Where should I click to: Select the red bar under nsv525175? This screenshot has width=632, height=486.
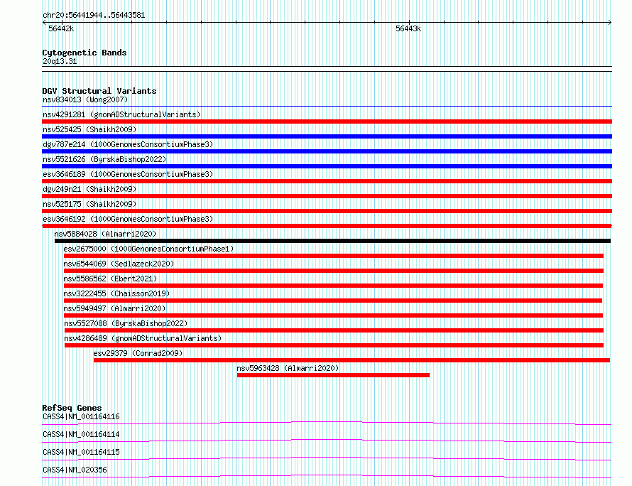(327, 211)
